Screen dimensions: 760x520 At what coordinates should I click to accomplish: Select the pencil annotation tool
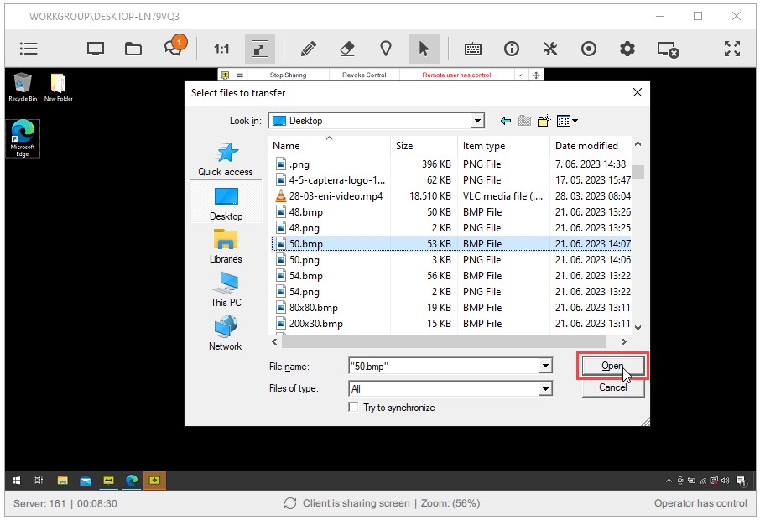click(309, 49)
